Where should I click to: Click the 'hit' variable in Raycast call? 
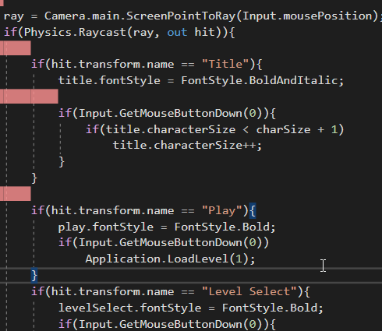(x=205, y=33)
